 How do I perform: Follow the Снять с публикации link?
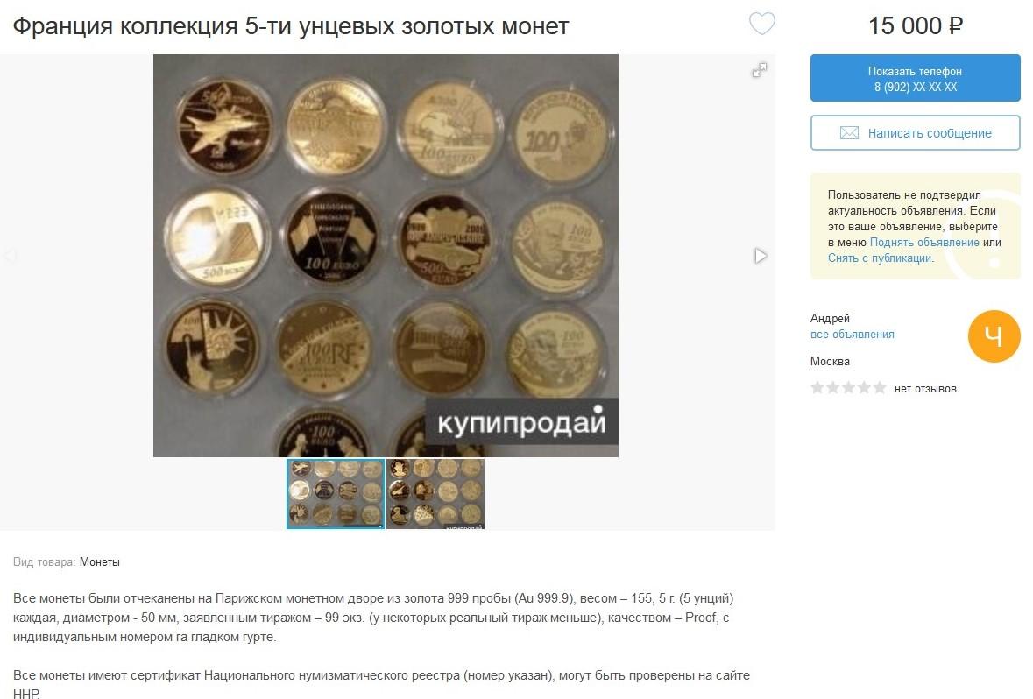pos(880,258)
